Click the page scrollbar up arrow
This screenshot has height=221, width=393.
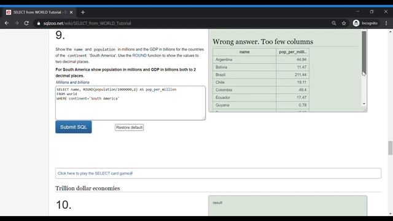391,32
